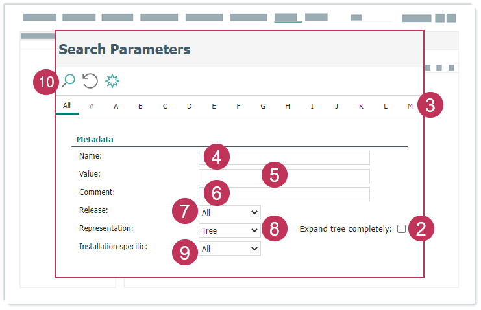The width and height of the screenshot is (481, 310).
Task: Jump to letter H tab
Action: tap(288, 106)
